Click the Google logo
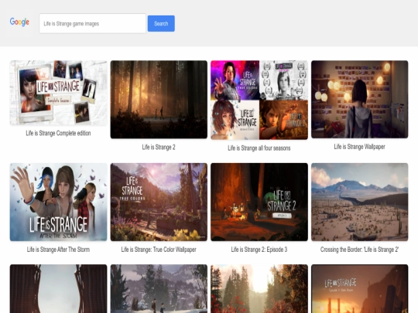This screenshot has width=418, height=313. point(19,22)
